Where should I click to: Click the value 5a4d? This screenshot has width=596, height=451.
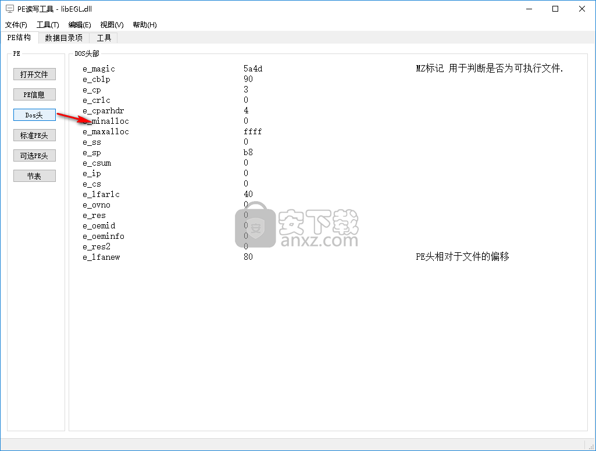253,69
